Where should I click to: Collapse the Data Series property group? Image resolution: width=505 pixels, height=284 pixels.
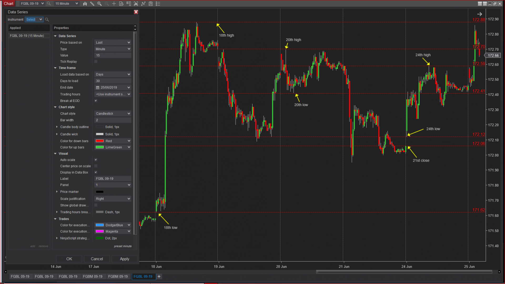[x=55, y=36]
